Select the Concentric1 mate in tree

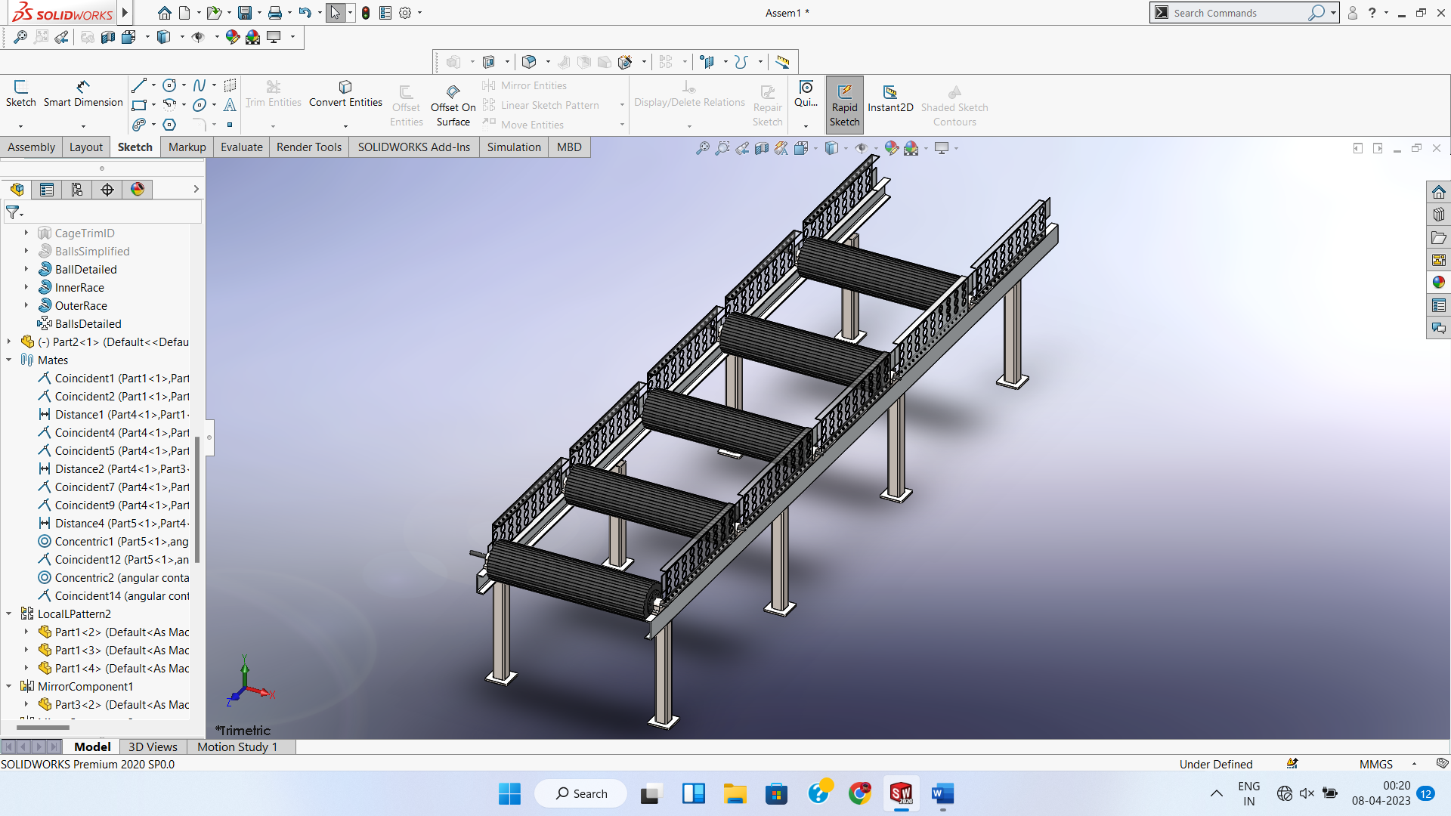click(x=114, y=541)
